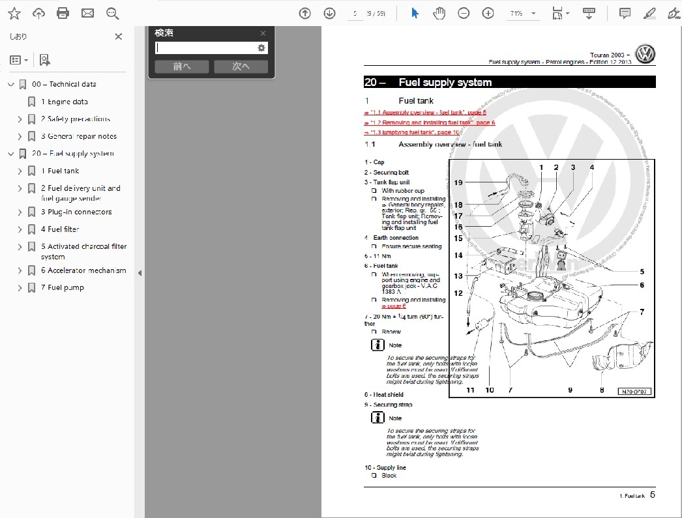Image resolution: width=682 pixels, height=518 pixels.
Task: Collapse the '00 – Technical data' section
Action: coord(10,84)
